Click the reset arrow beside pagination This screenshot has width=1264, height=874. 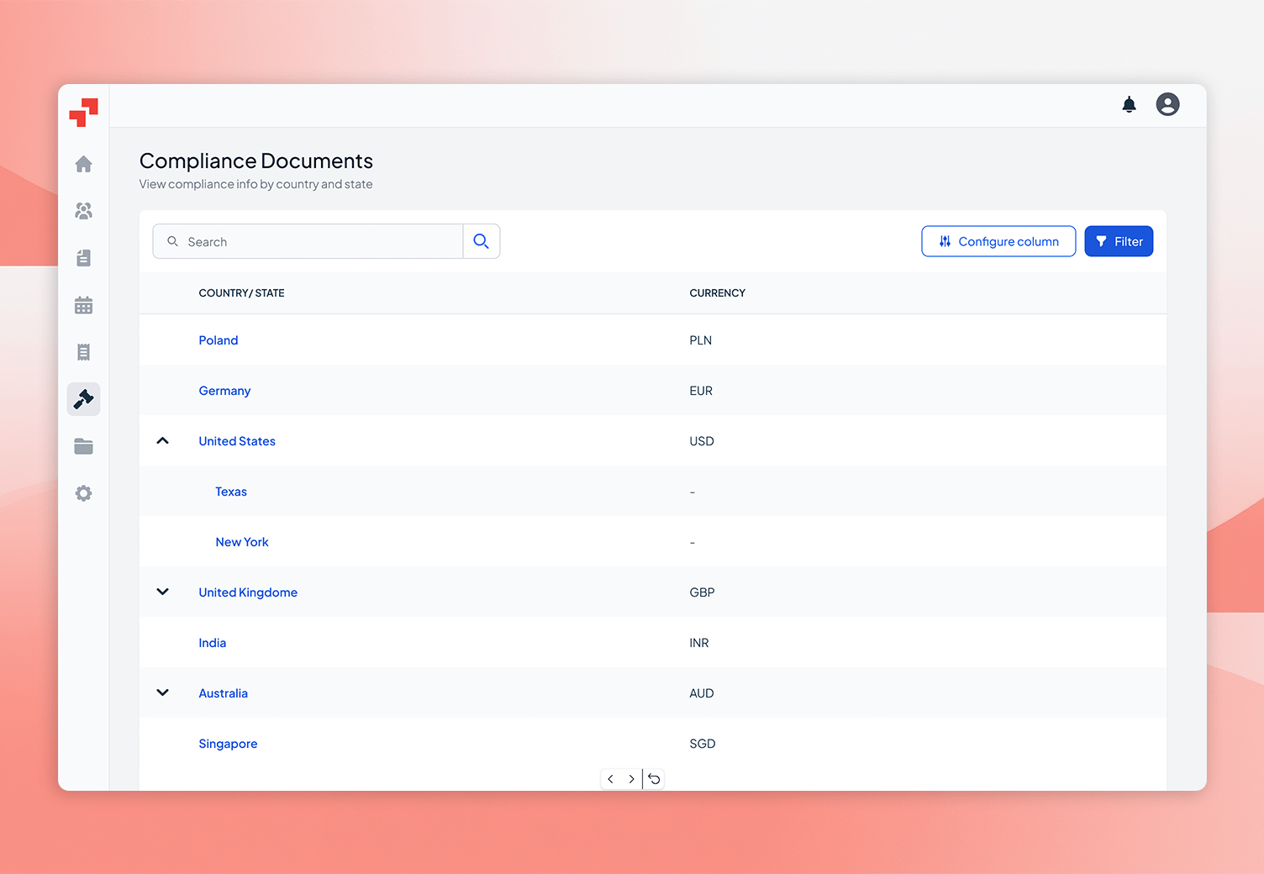click(x=654, y=779)
